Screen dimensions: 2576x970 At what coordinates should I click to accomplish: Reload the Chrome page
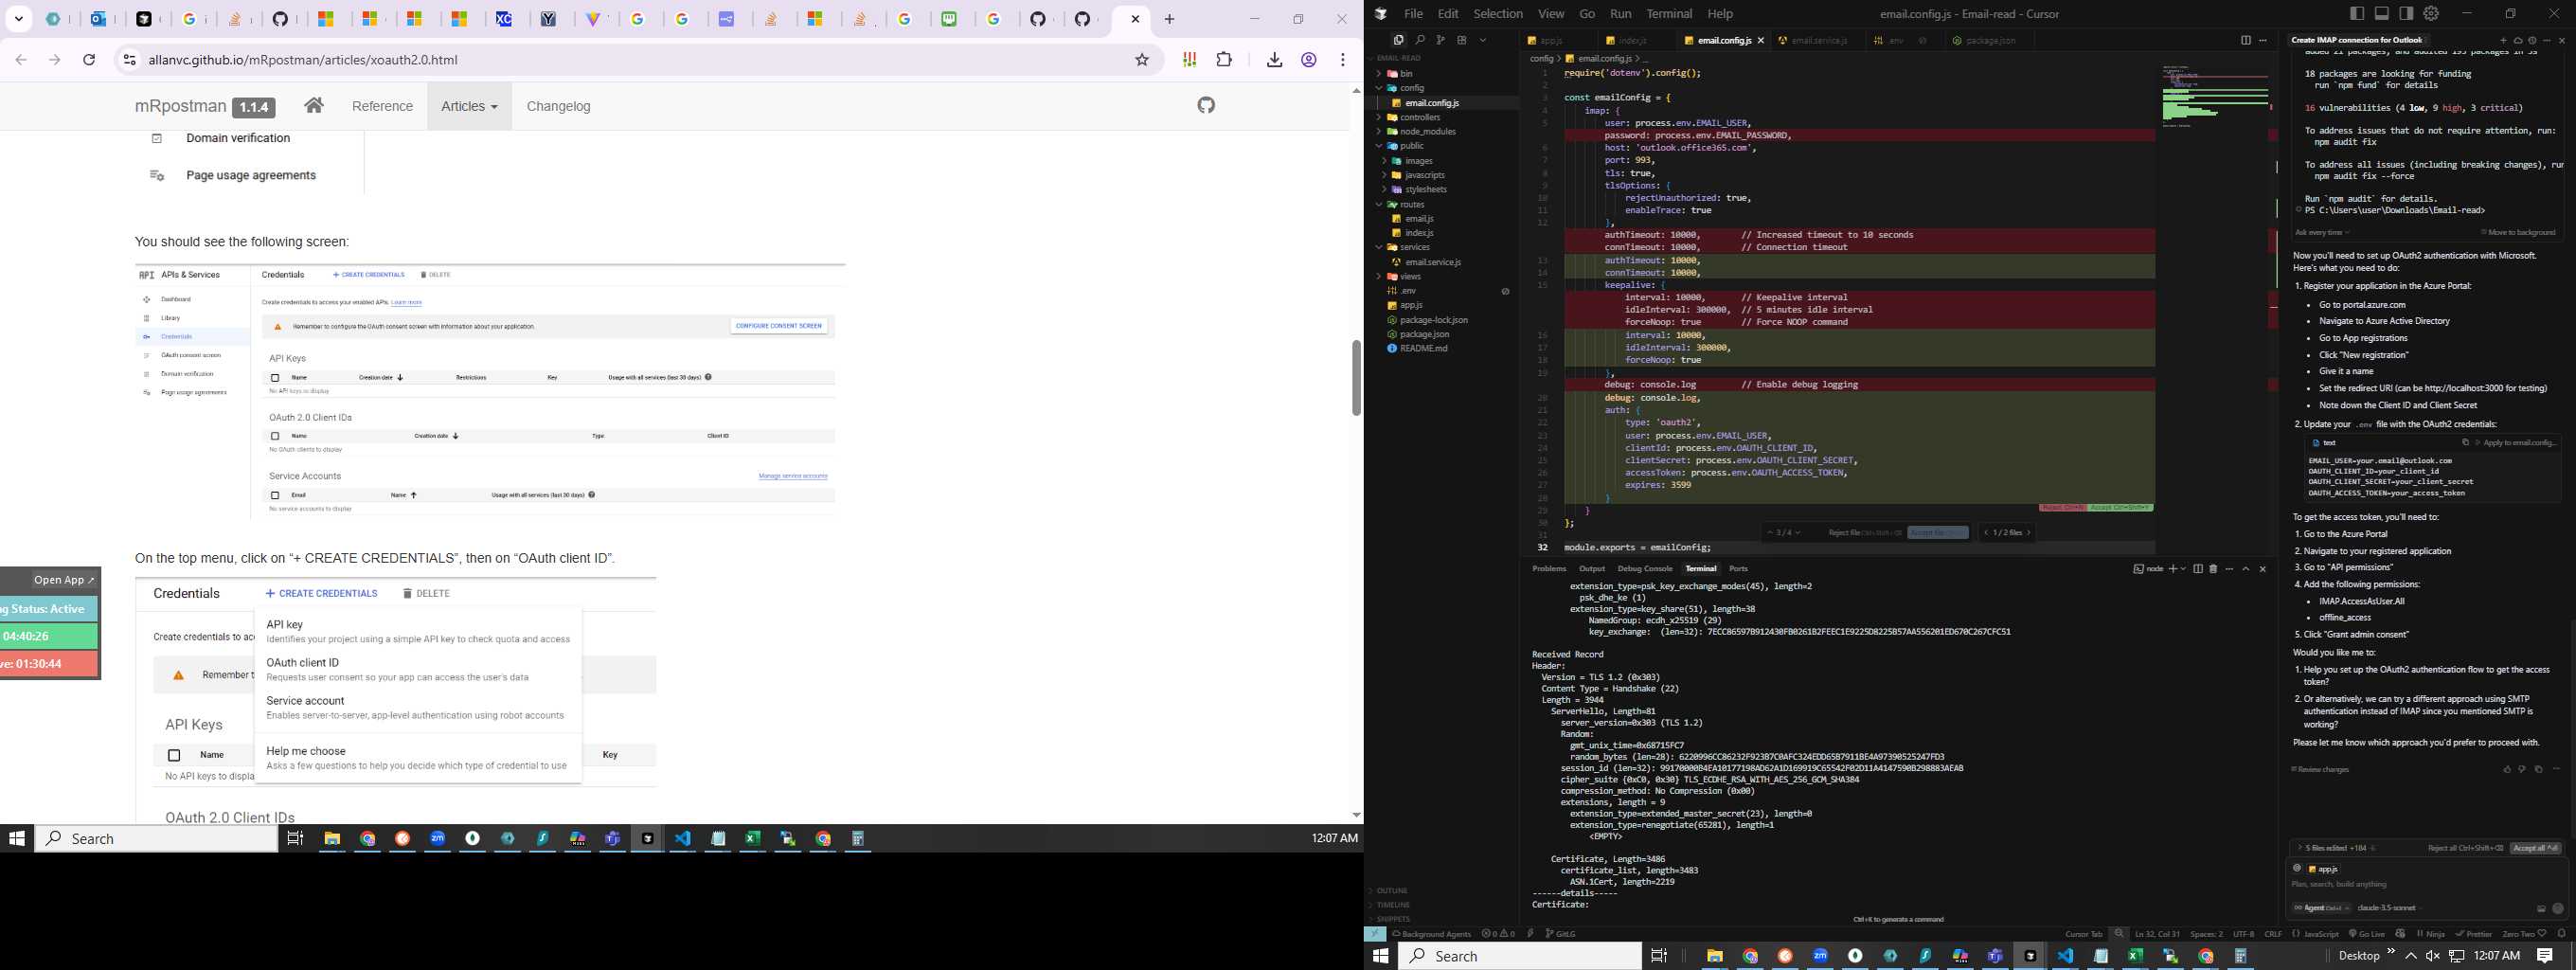click(x=89, y=60)
